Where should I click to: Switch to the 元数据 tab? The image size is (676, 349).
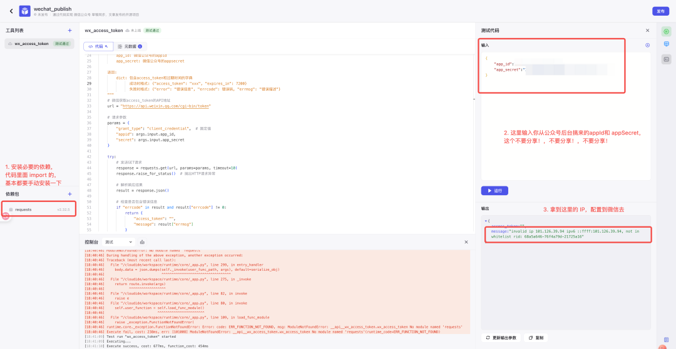pyautogui.click(x=130, y=46)
